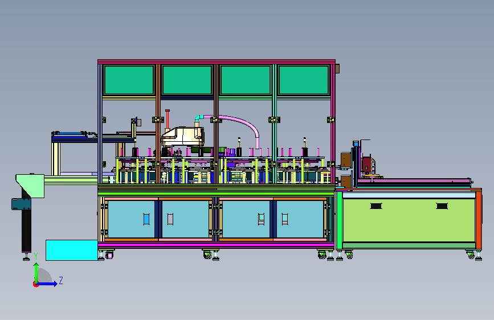Select the orange-red end post of right cabinet
Screen dimensions: 494x320
coord(479,220)
